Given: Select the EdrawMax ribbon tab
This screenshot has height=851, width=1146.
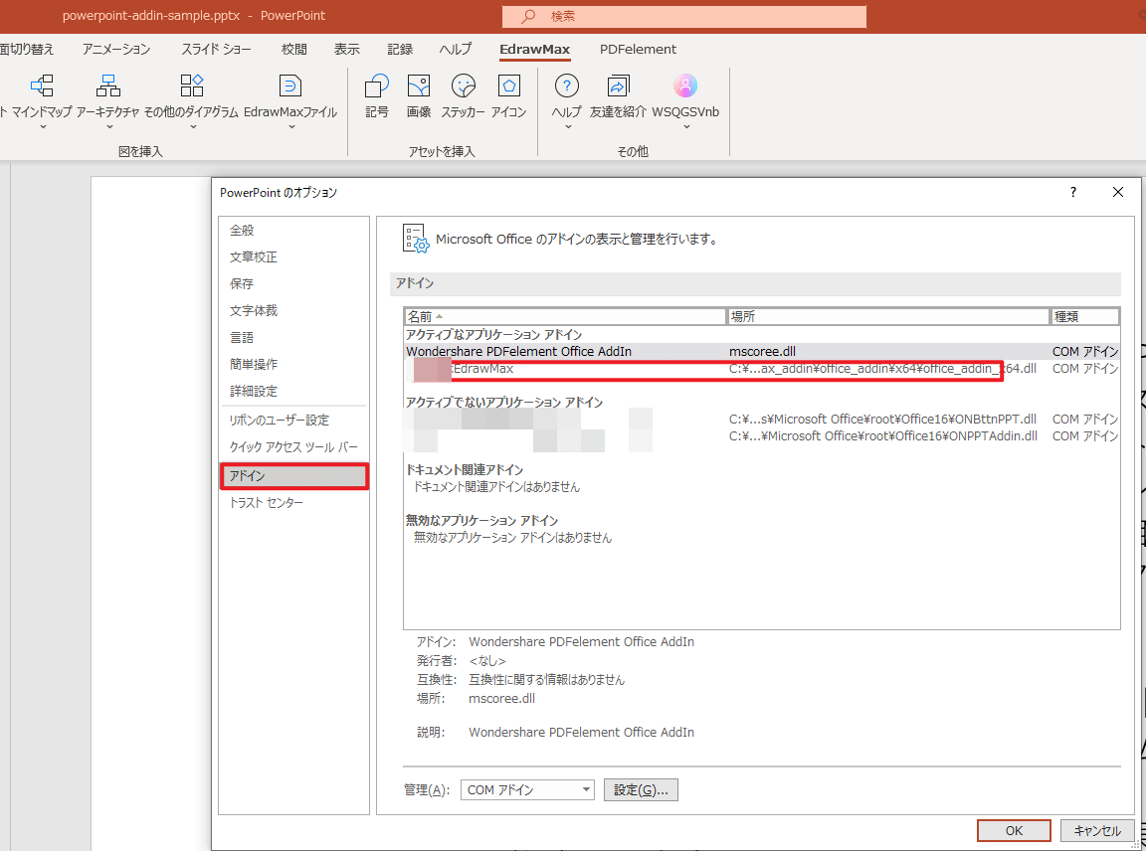Looking at the screenshot, I should coord(535,49).
